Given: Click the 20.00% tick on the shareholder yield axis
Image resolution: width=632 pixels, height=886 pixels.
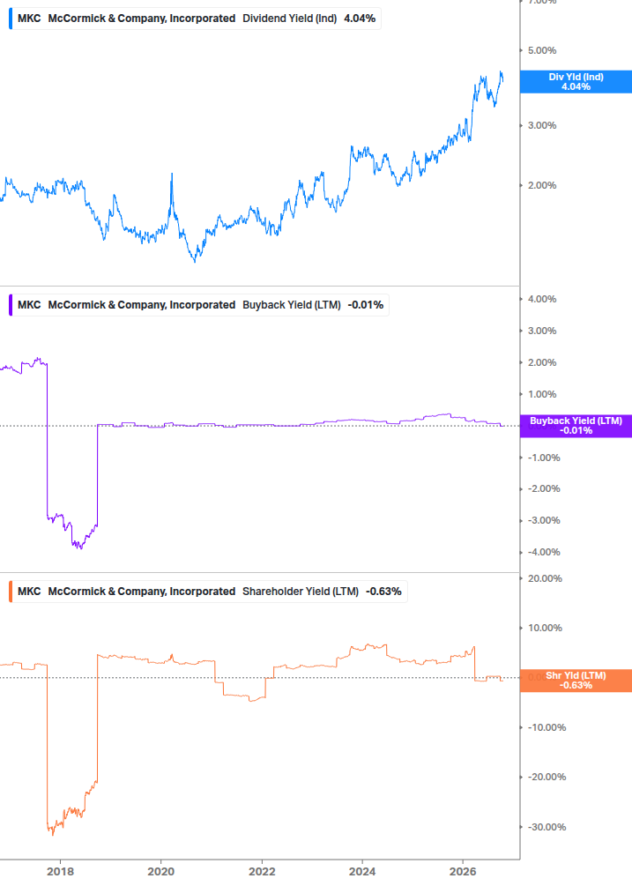Looking at the screenshot, I should point(545,578).
